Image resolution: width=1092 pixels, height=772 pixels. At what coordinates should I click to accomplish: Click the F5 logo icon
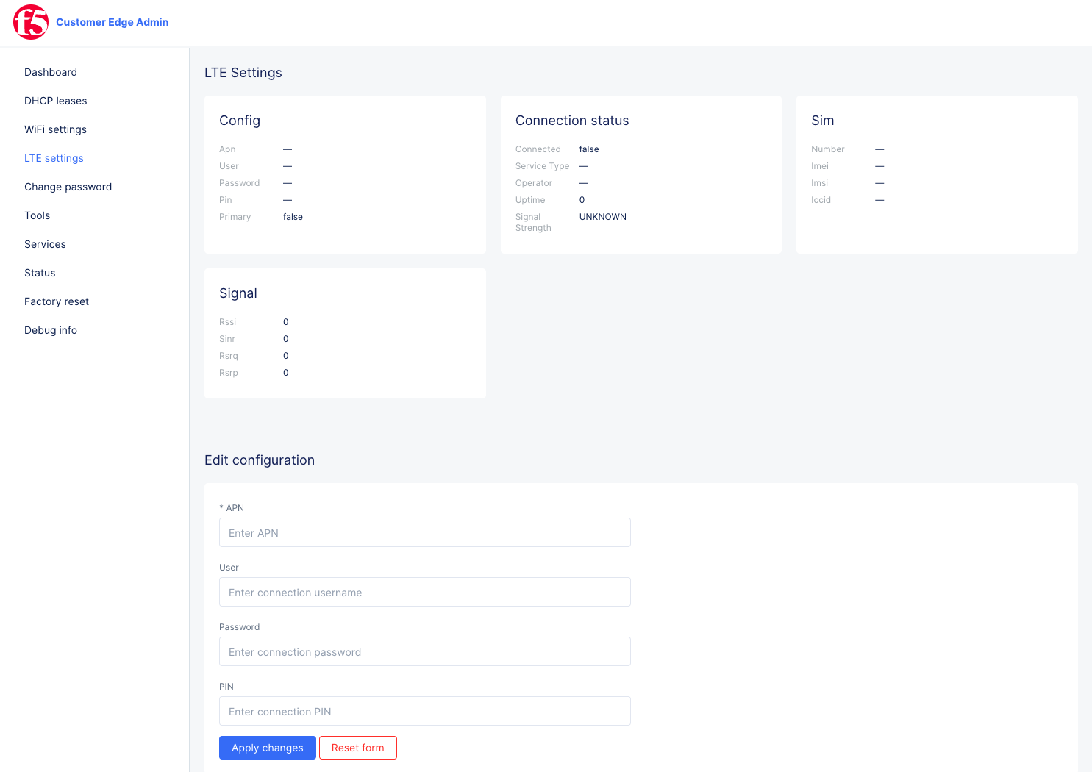click(x=31, y=22)
